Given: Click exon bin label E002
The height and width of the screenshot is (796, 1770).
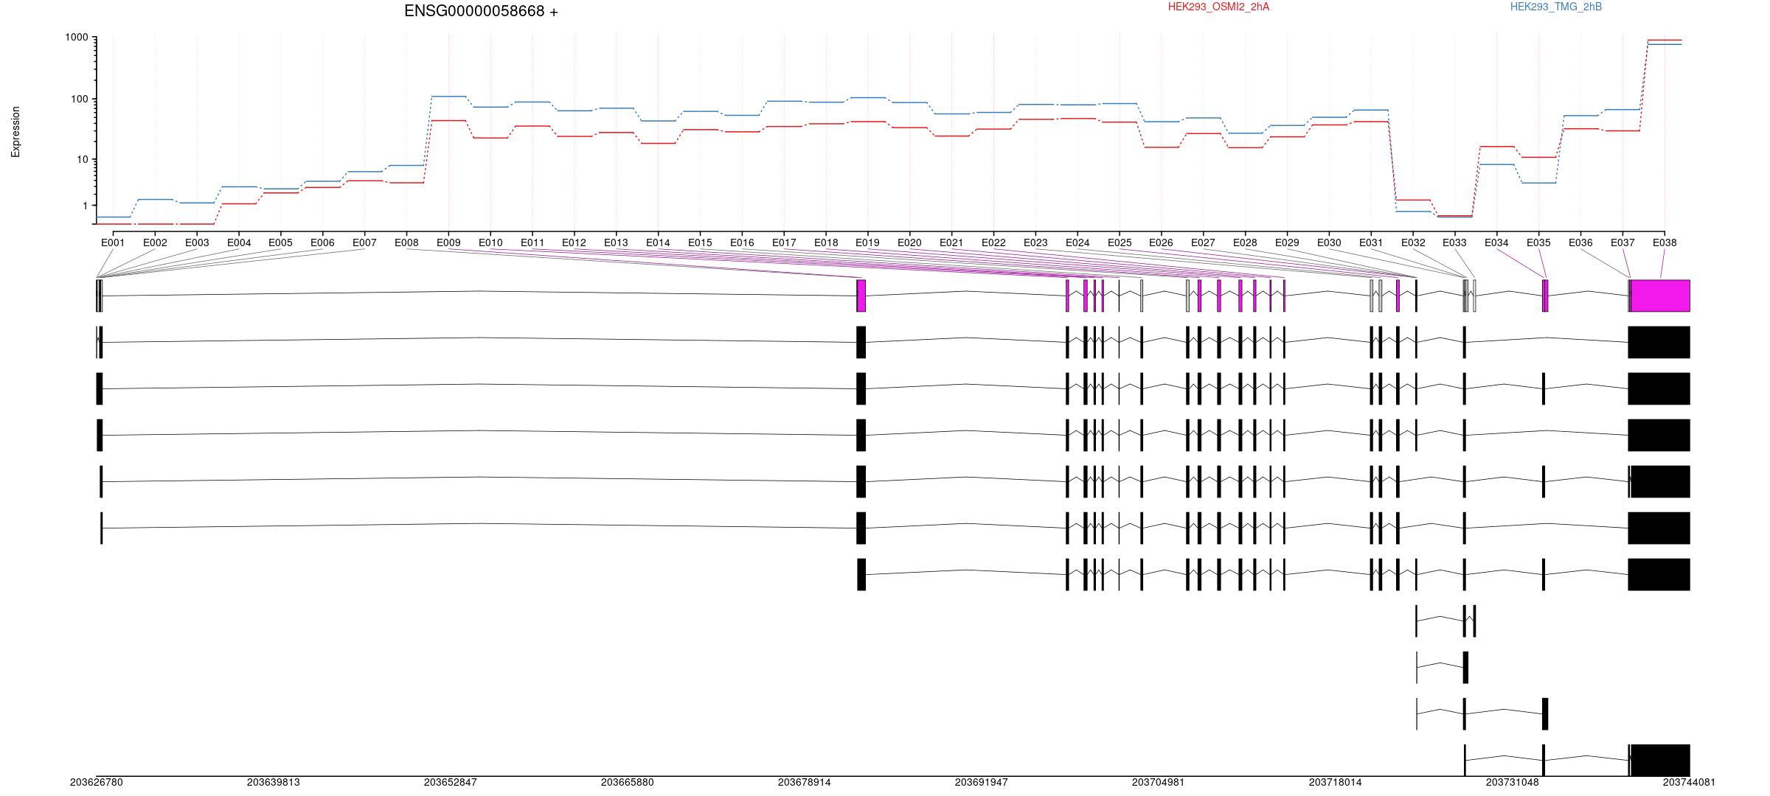Looking at the screenshot, I should [155, 242].
